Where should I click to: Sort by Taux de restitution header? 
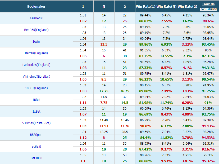208,6
